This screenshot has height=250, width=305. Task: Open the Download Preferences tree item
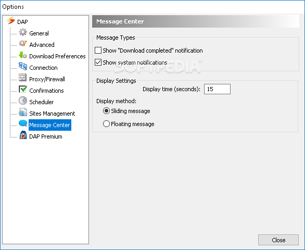click(57, 56)
